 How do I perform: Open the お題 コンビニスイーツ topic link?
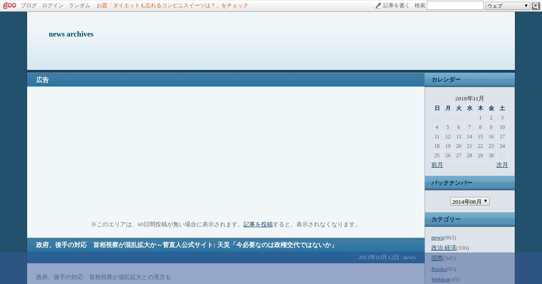pos(173,5)
